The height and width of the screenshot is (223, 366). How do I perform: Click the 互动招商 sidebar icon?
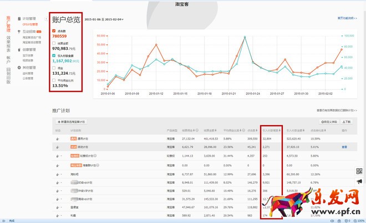click(x=19, y=32)
